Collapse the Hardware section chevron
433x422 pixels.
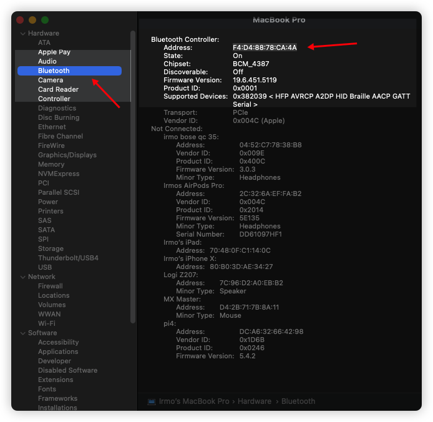pos(23,34)
